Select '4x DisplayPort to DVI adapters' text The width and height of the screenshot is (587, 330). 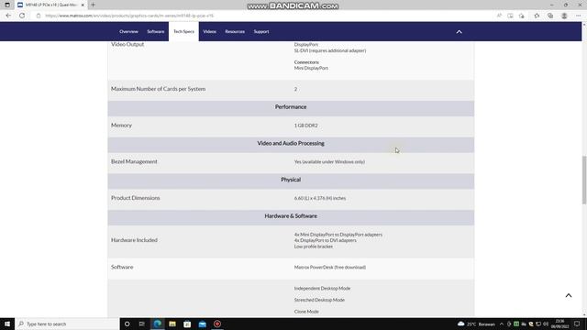326,240
